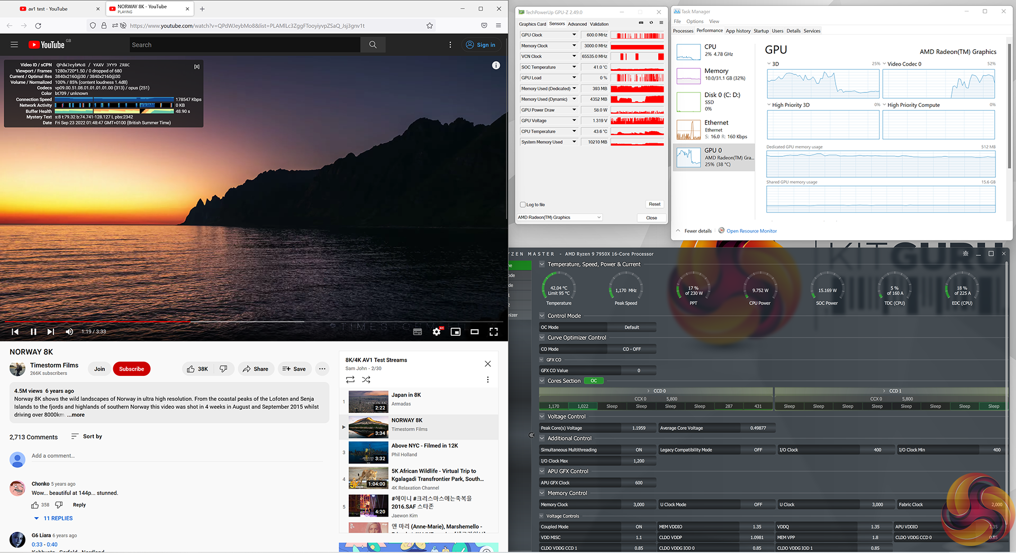1016x553 pixels.
Task: Open Resource Monitor link
Action: point(751,231)
